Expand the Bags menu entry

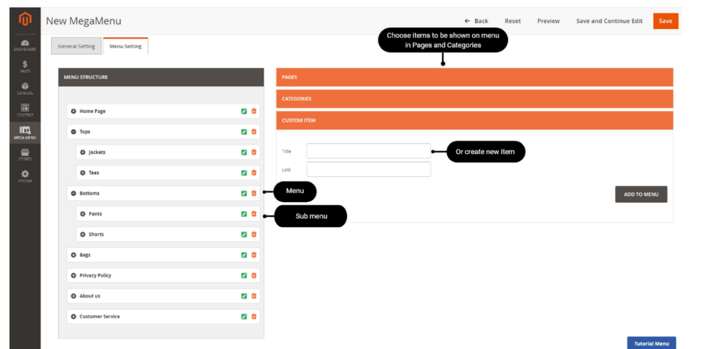tap(74, 255)
